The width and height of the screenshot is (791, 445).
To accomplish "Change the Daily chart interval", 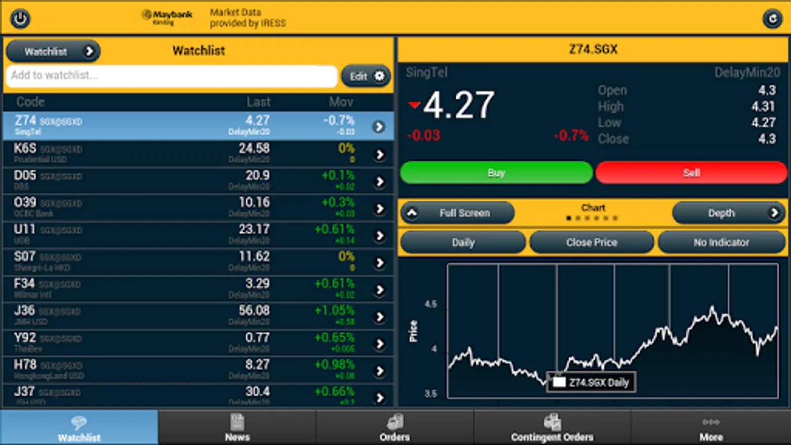I will click(463, 242).
